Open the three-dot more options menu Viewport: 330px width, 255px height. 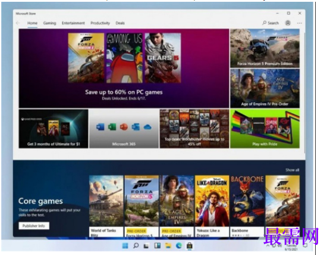coord(300,23)
